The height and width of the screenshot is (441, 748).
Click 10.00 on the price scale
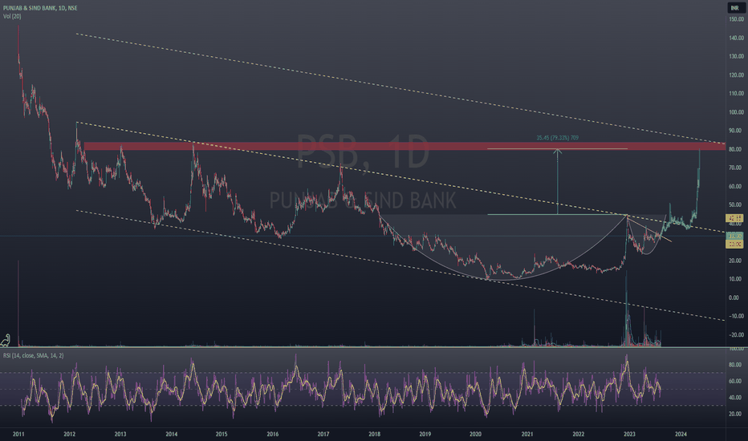point(736,279)
